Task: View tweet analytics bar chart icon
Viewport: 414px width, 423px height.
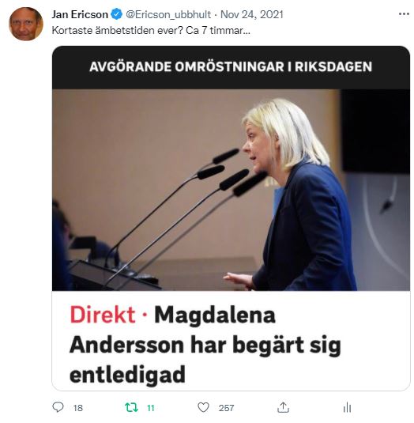Action: click(x=347, y=407)
